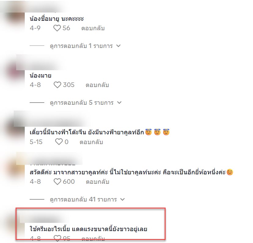Like the 5-15 comment with 0 likes
Viewport: 253px width, 243px height.
pos(59,142)
